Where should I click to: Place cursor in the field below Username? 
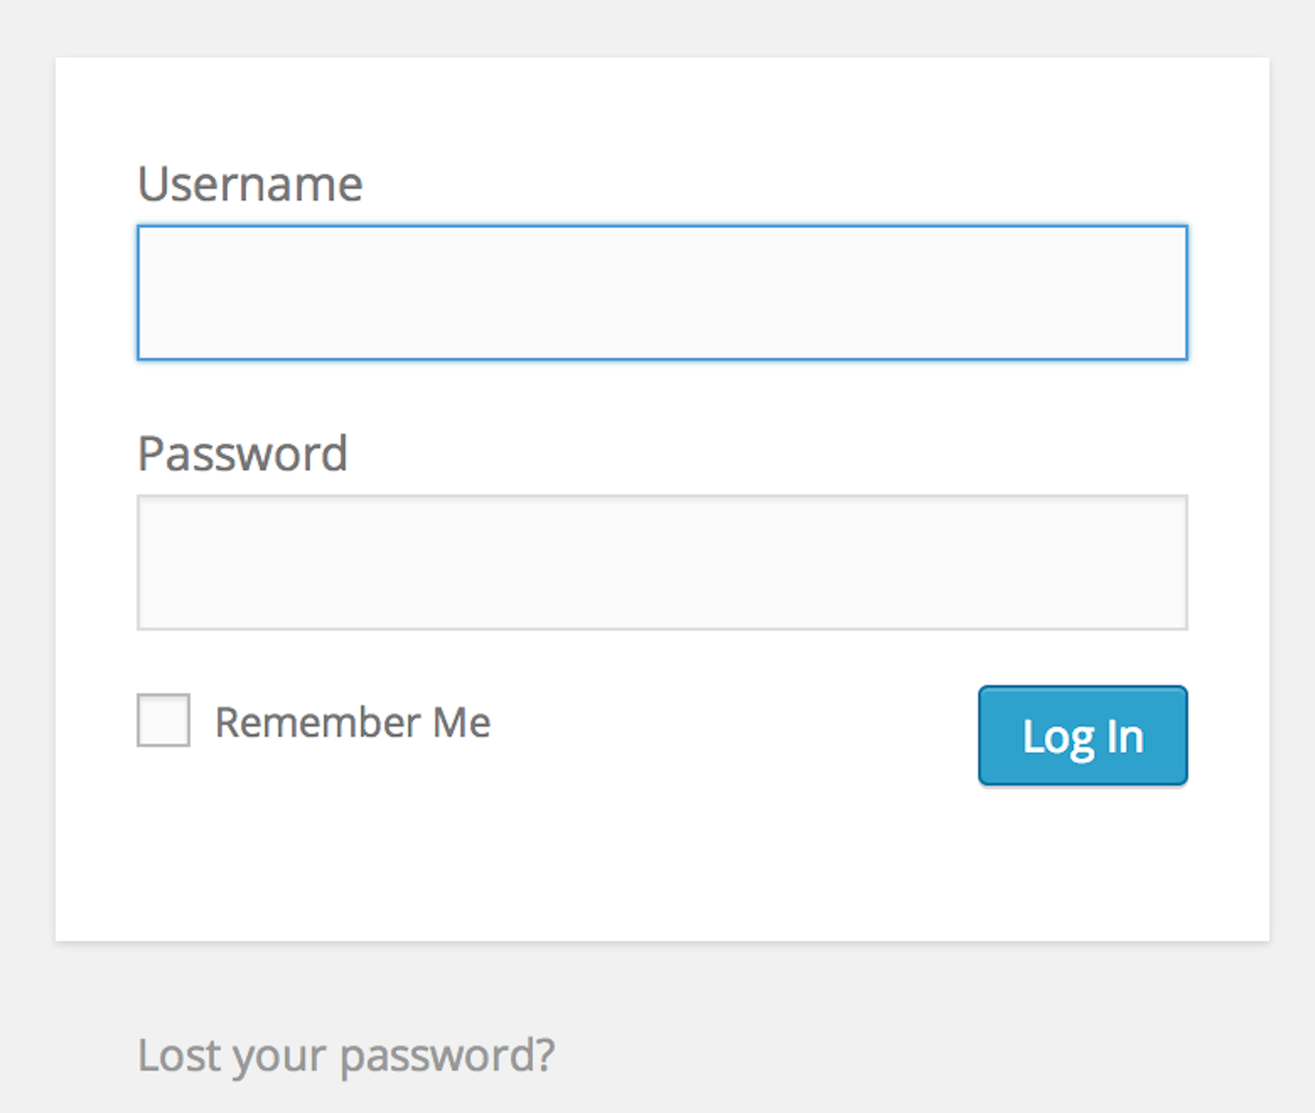(x=662, y=292)
